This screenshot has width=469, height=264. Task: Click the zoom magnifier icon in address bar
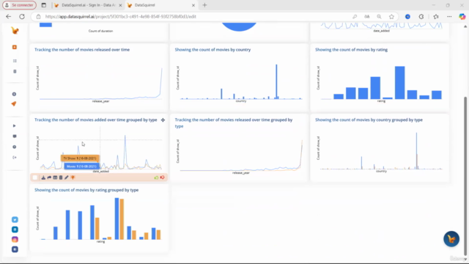379,17
